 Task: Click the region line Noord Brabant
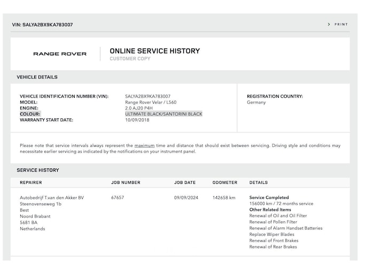point(35,216)
